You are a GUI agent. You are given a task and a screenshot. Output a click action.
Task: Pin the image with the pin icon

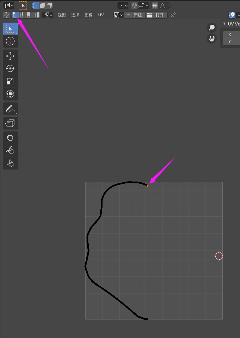pyautogui.click(x=173, y=15)
